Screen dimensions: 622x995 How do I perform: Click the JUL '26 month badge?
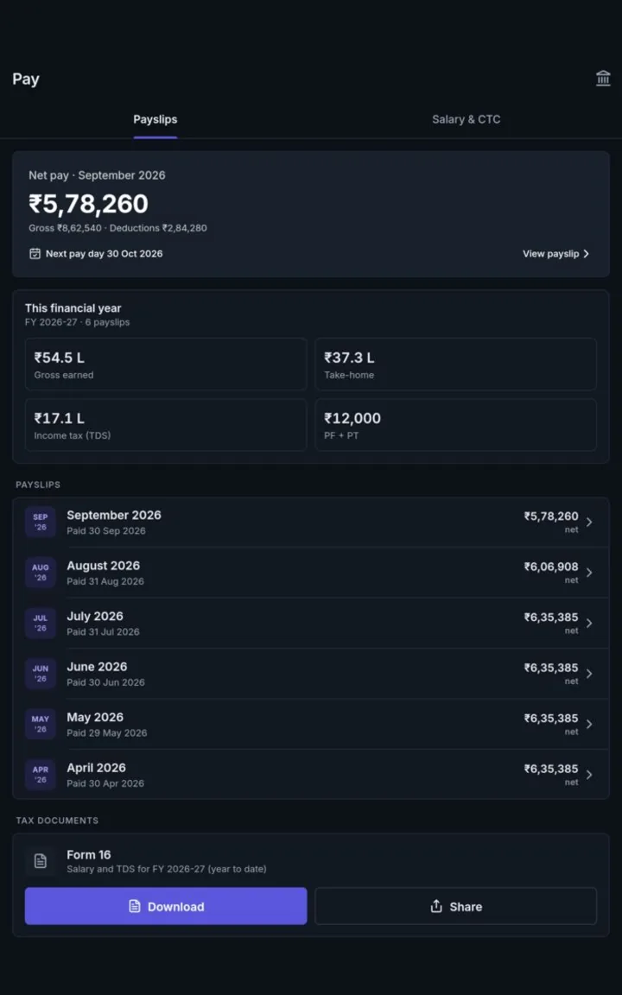click(41, 623)
